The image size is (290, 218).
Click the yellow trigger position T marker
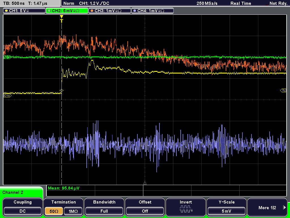pos(61,18)
